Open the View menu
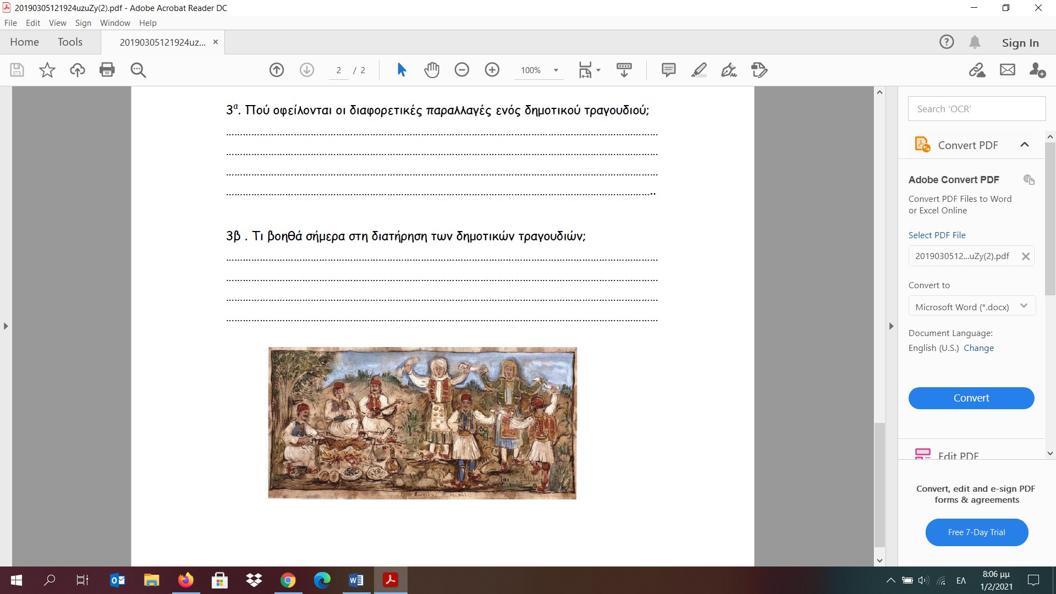The height and width of the screenshot is (594, 1056). pos(57,23)
